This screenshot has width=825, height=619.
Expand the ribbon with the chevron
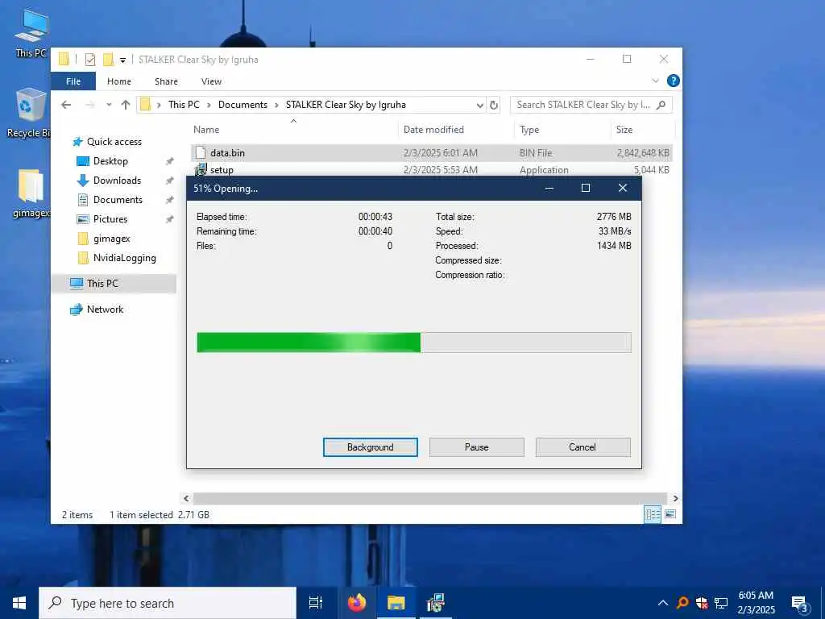[656, 81]
